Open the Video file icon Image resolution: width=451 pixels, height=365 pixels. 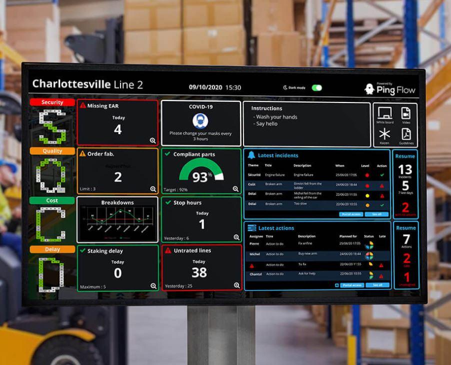pyautogui.click(x=405, y=113)
